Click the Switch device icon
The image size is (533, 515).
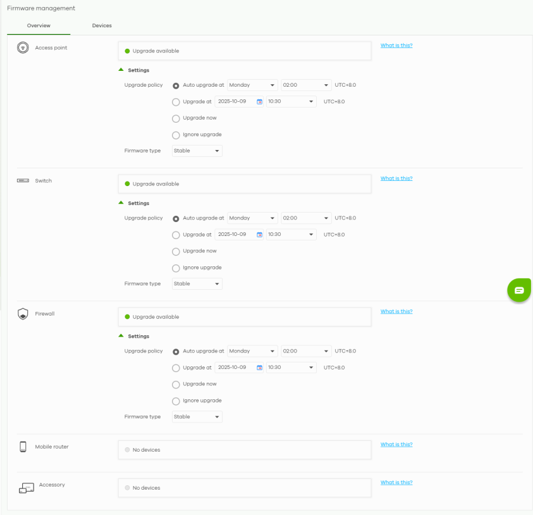click(23, 181)
